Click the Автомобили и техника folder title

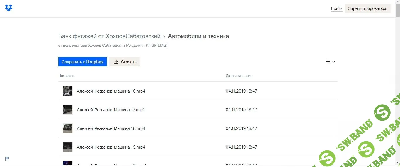[198, 36]
